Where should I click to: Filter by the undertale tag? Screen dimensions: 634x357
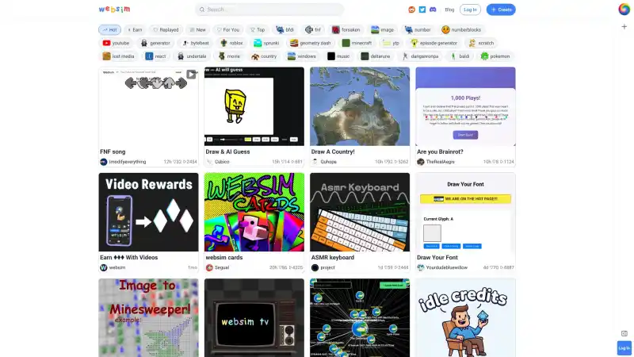tap(192, 56)
